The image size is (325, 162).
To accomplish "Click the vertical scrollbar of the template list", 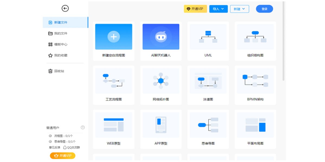I will pos(284,41).
